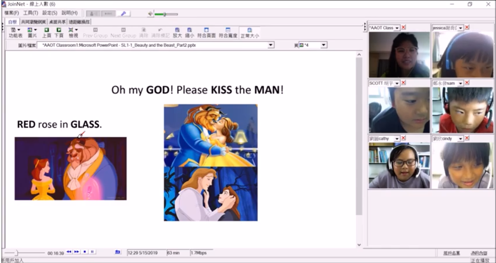Image resolution: width=496 pixels, height=263 pixels.
Task: Open the JNR內容 link
Action: pos(479,253)
